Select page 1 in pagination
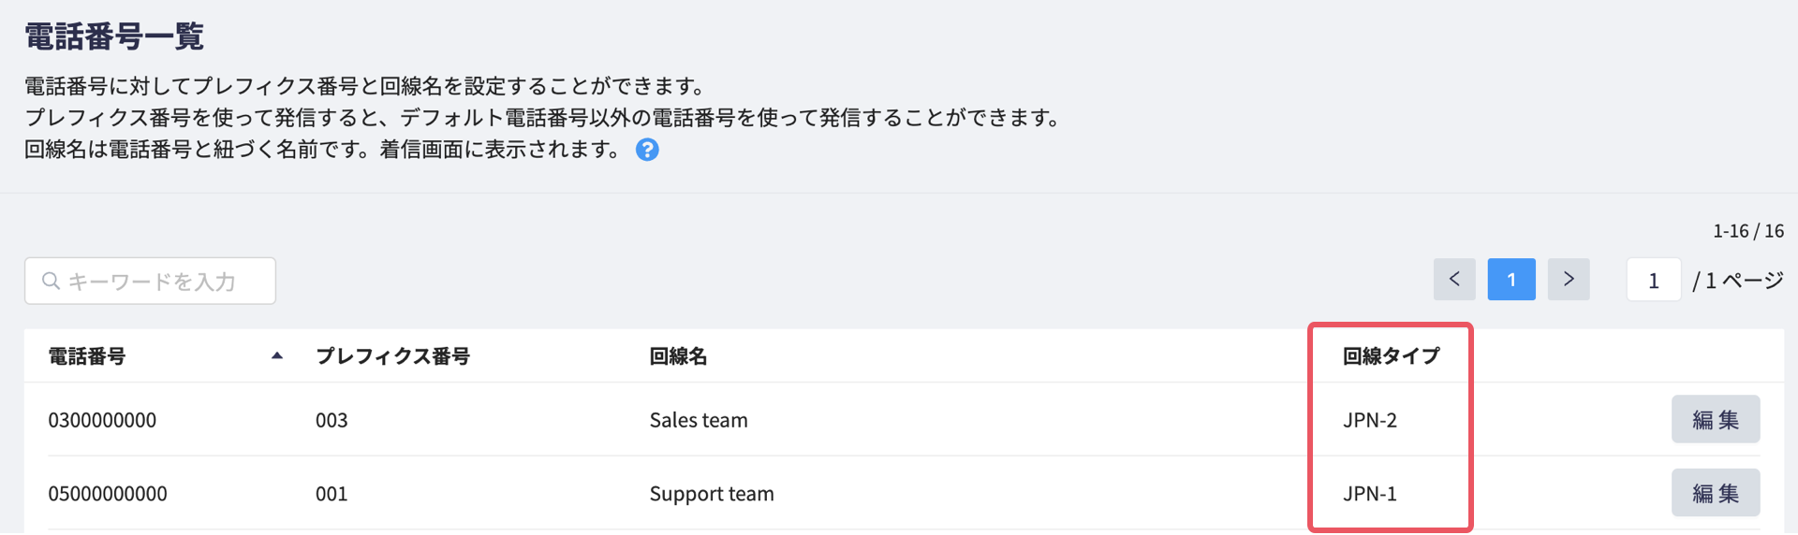The height and width of the screenshot is (535, 1798). (x=1511, y=280)
